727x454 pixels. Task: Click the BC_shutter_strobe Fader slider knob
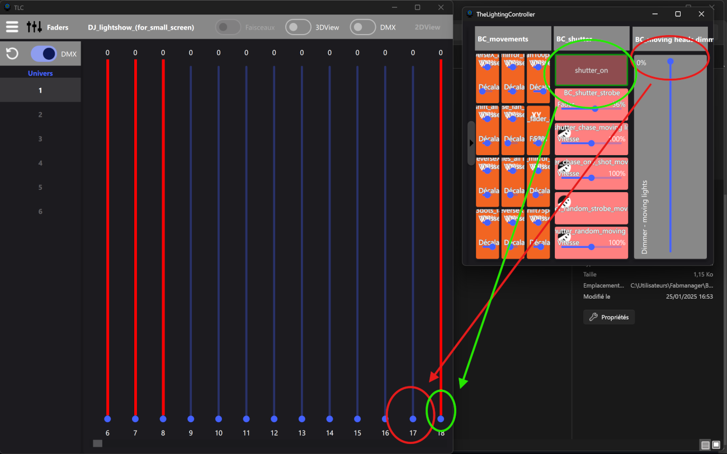click(595, 109)
